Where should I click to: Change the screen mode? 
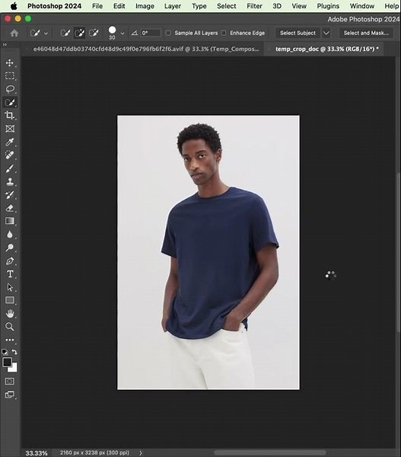tap(10, 395)
